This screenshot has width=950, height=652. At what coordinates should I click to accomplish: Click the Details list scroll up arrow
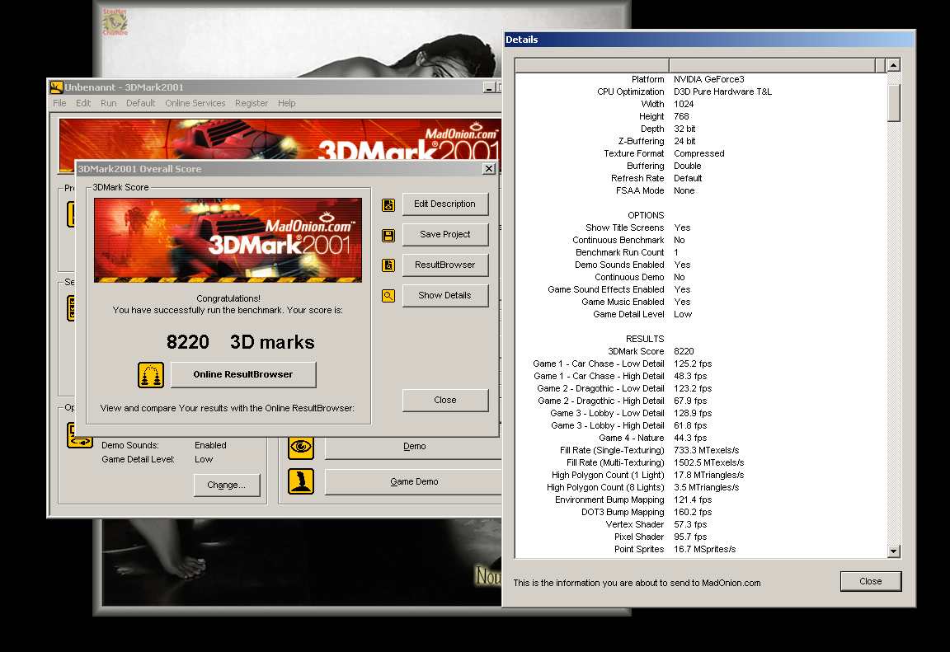click(894, 65)
